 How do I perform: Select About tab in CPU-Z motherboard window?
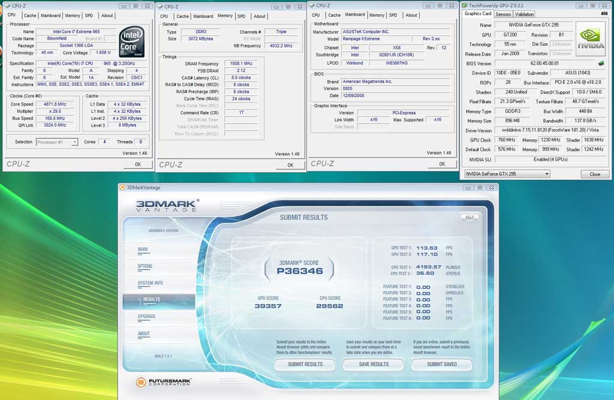coord(411,15)
